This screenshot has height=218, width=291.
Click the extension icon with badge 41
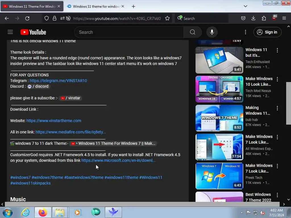click(x=274, y=18)
